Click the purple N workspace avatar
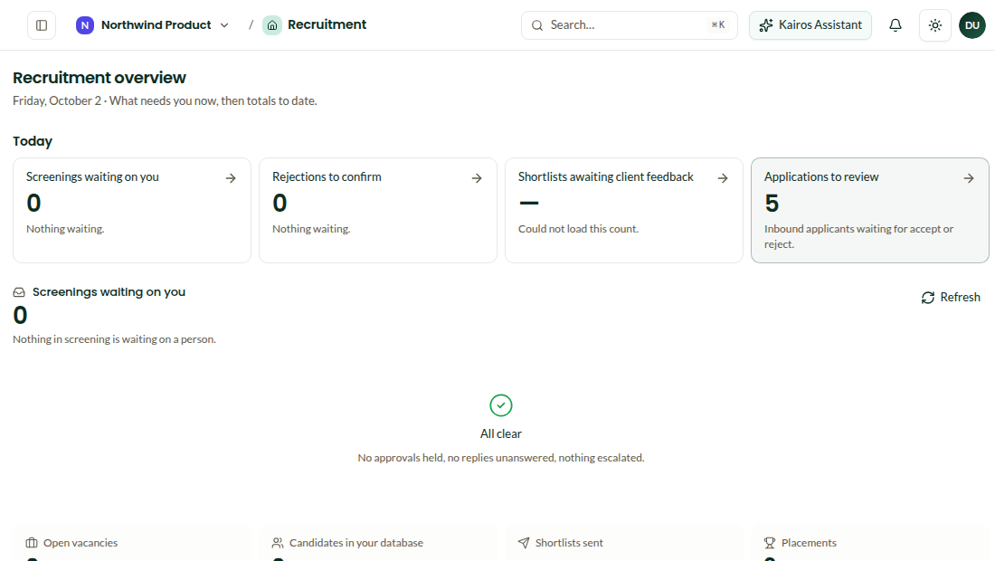Screen dimensions: 995x561 [x=84, y=24]
